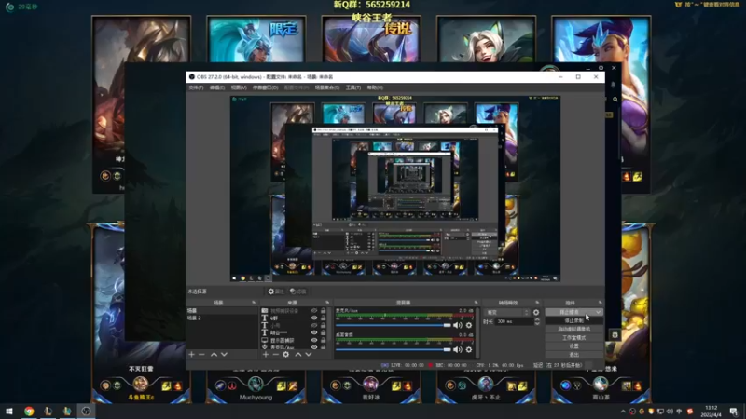
Task: Click the 停止录制 stop recording button
Action: click(573, 320)
